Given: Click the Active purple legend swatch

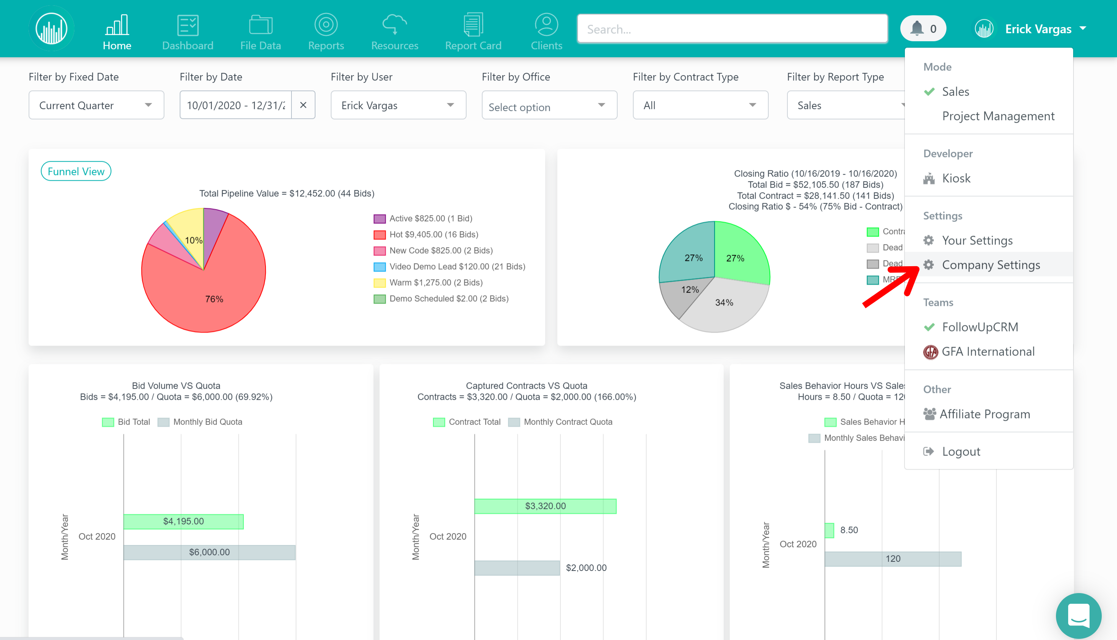Looking at the screenshot, I should tap(379, 219).
